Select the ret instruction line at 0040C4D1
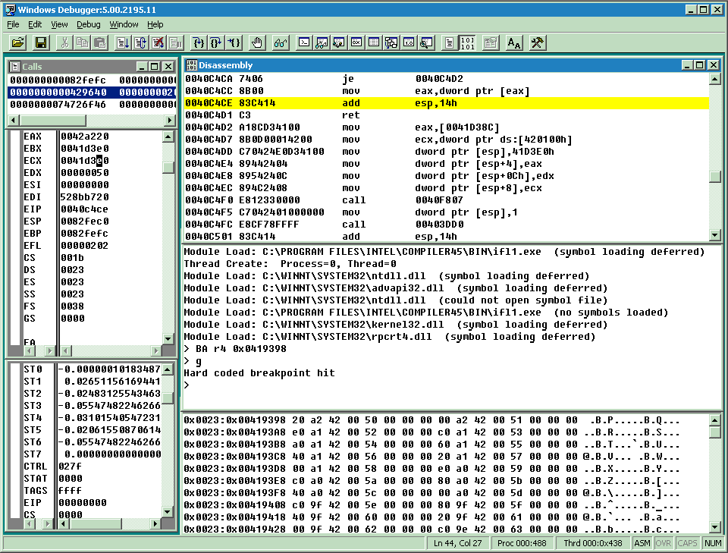Image resolution: width=728 pixels, height=553 pixels. pyautogui.click(x=446, y=115)
